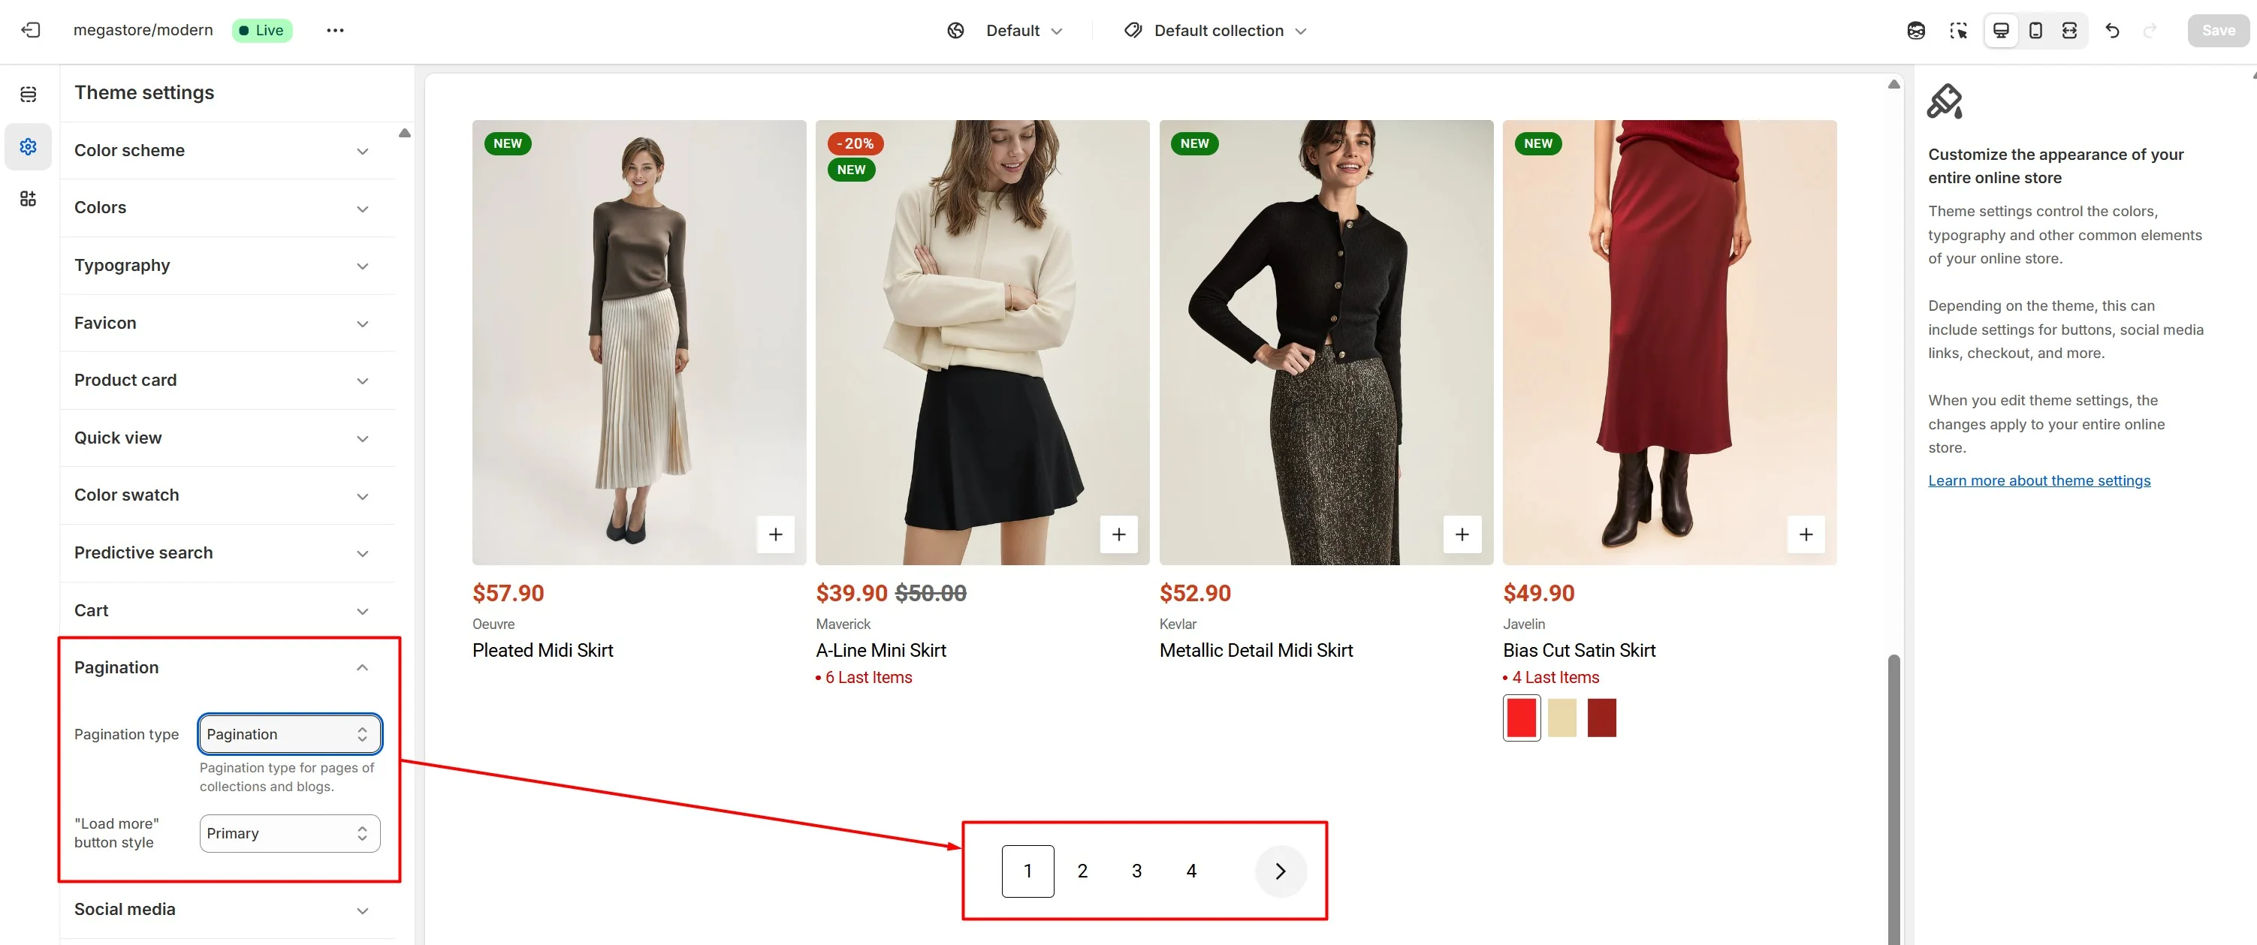Screen dimensions: 2257x945
Task: Open the 'Load more' button style dropdown
Action: click(289, 833)
